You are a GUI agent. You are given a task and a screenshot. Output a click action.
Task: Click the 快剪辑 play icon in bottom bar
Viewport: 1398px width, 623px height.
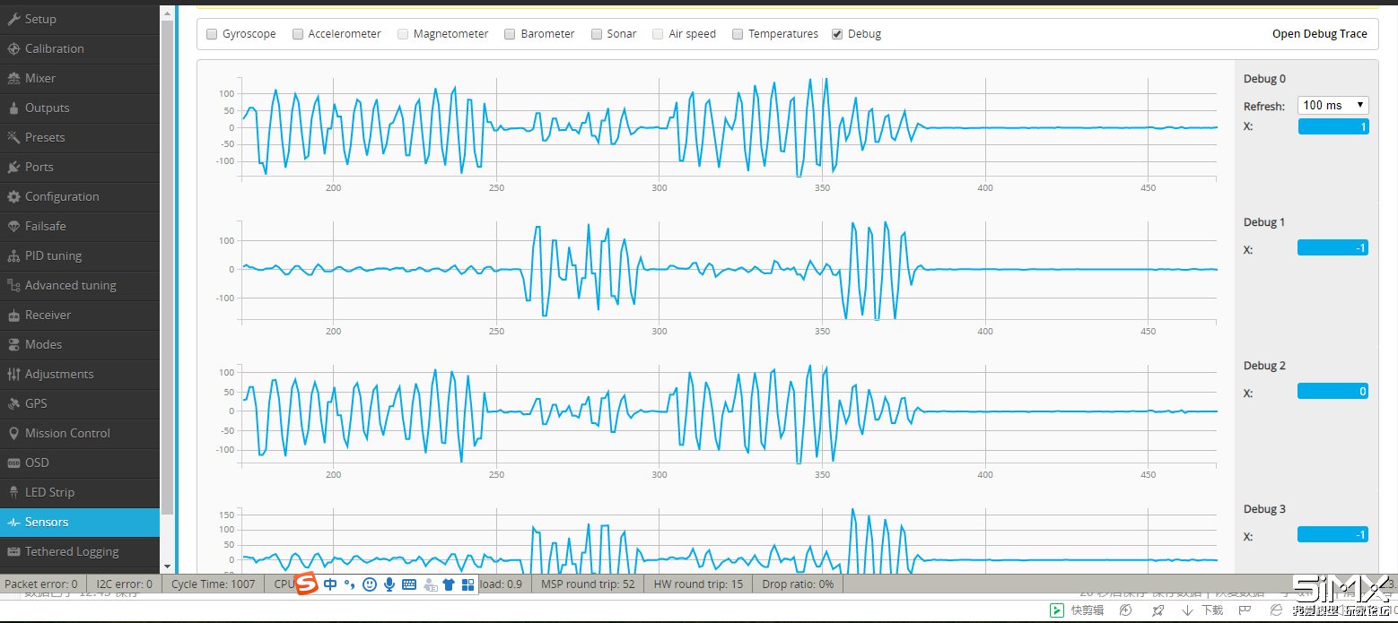(1058, 610)
